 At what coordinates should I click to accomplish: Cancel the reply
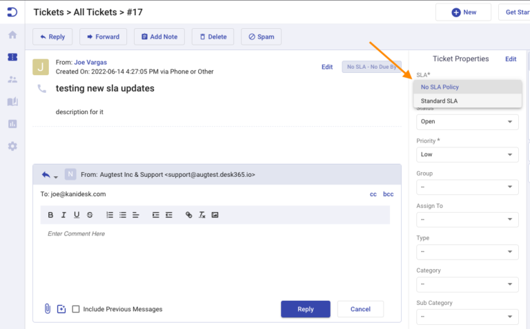360,309
